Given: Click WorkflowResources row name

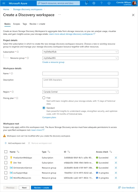Looking at the screenshot, I should click(x=22, y=178).
